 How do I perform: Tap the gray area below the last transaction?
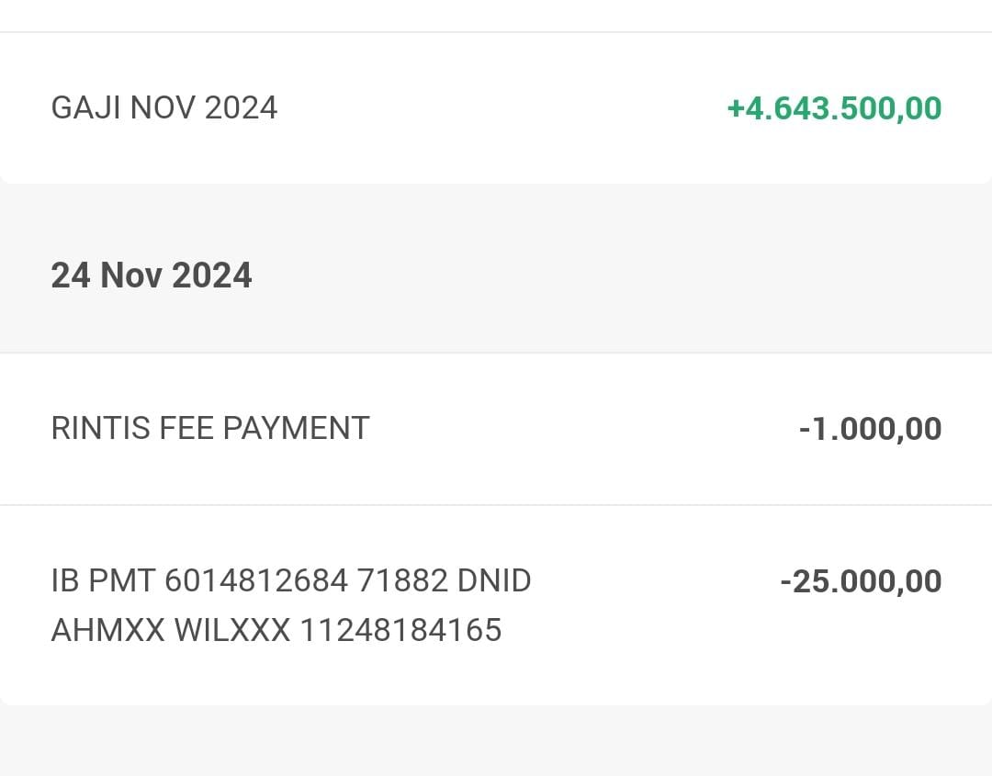coord(496,740)
